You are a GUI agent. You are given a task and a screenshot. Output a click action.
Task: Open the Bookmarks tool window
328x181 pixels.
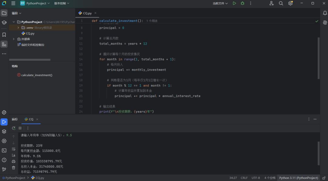pos(4,35)
